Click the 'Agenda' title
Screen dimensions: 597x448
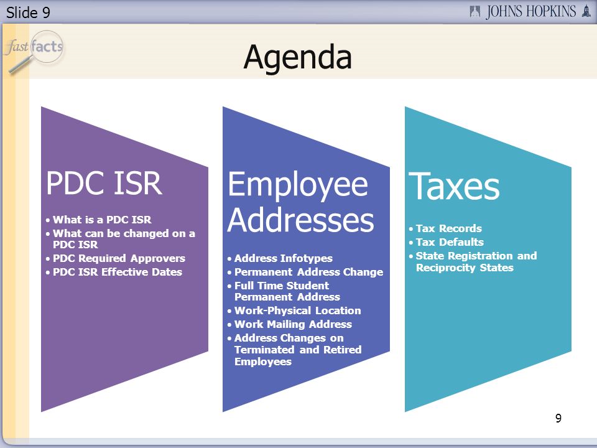coord(297,57)
